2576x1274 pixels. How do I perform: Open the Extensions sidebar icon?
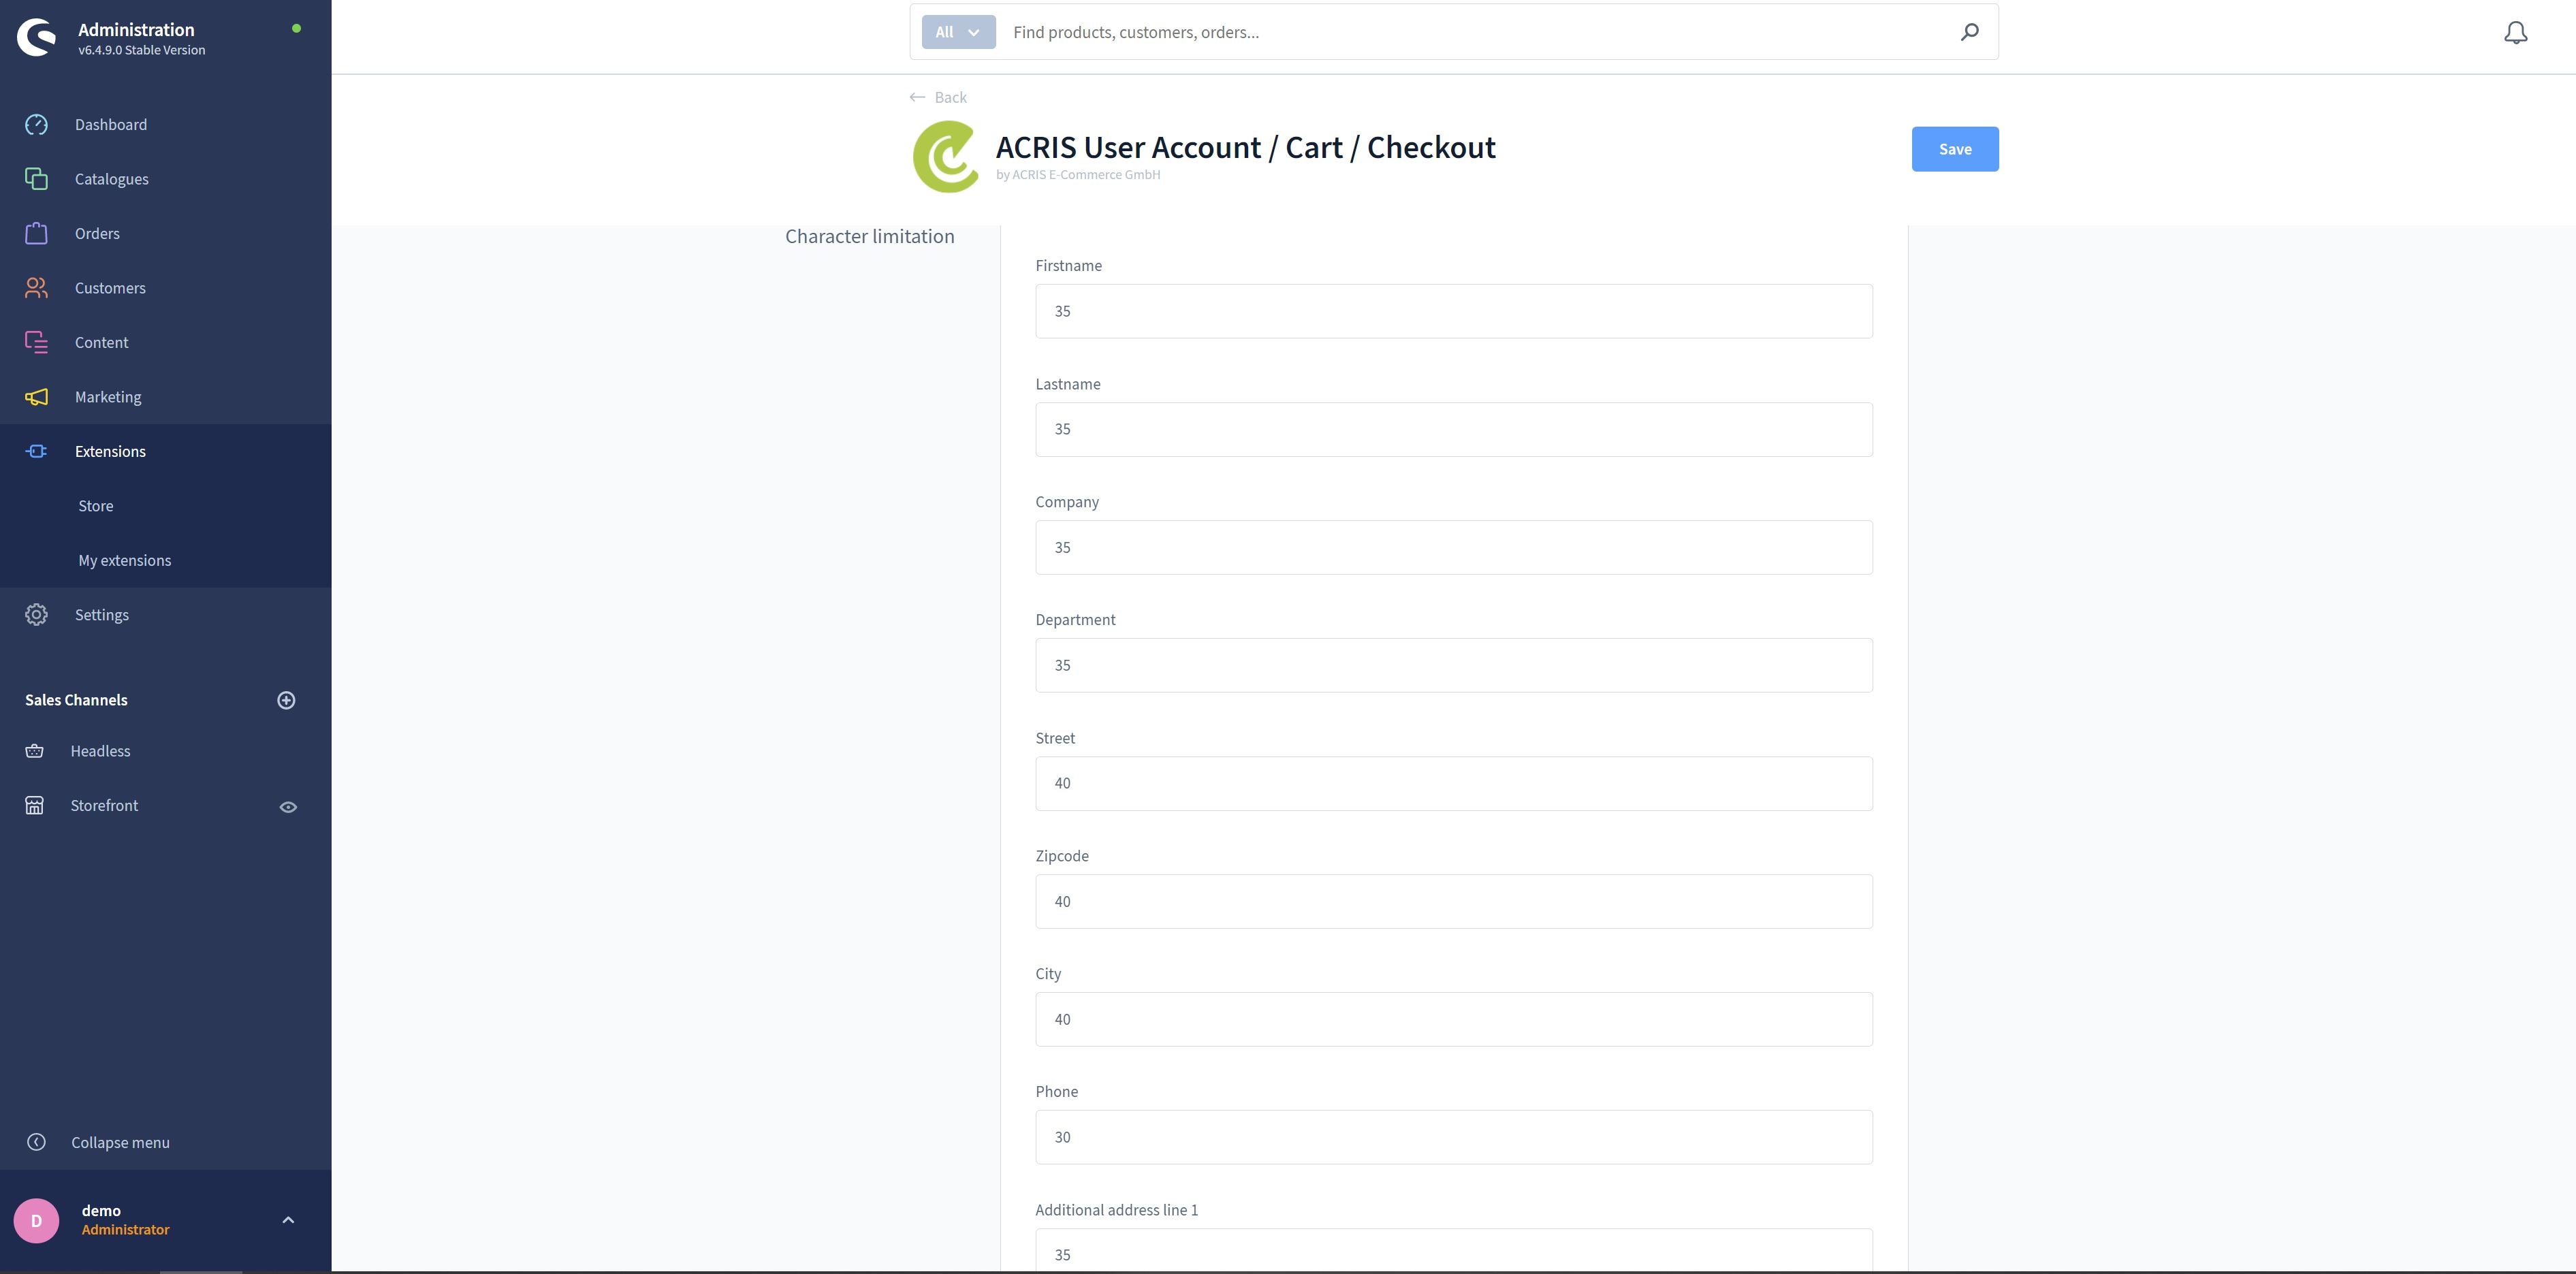click(x=36, y=451)
